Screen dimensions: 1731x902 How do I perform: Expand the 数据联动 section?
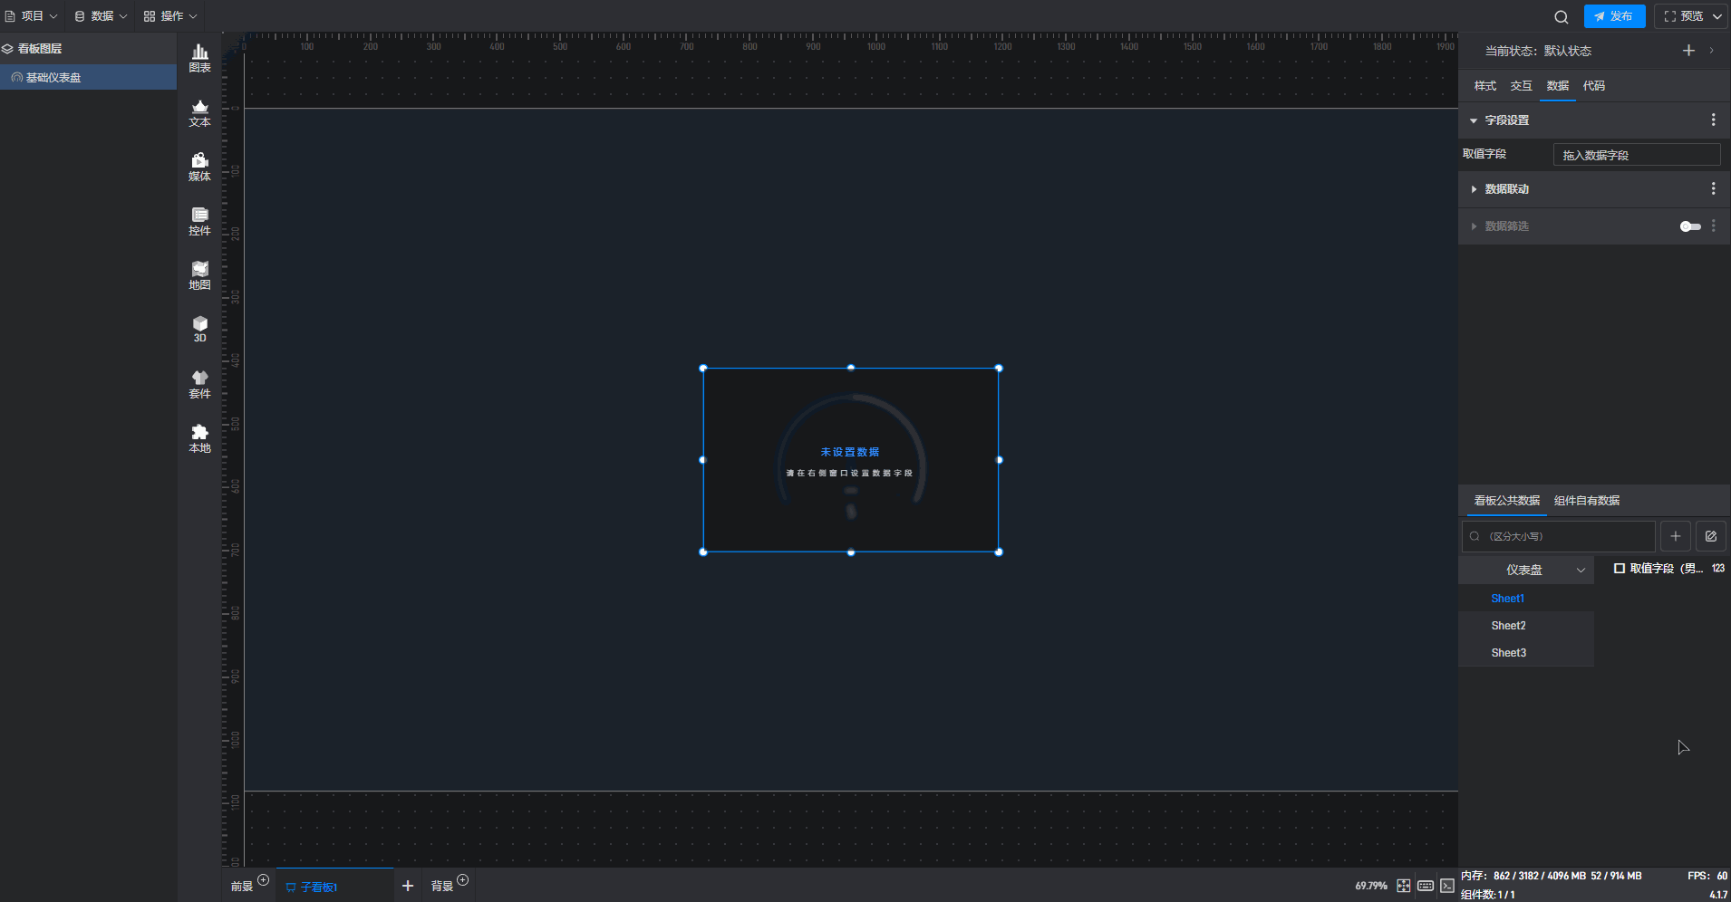tap(1475, 189)
